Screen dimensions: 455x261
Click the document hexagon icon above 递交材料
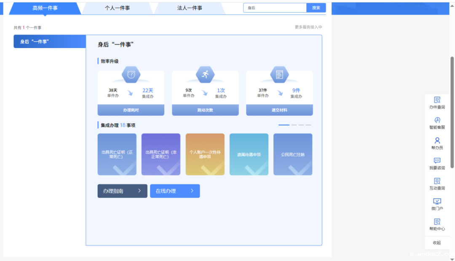point(279,75)
